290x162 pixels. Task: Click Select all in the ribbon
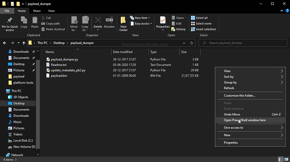tap(199, 18)
